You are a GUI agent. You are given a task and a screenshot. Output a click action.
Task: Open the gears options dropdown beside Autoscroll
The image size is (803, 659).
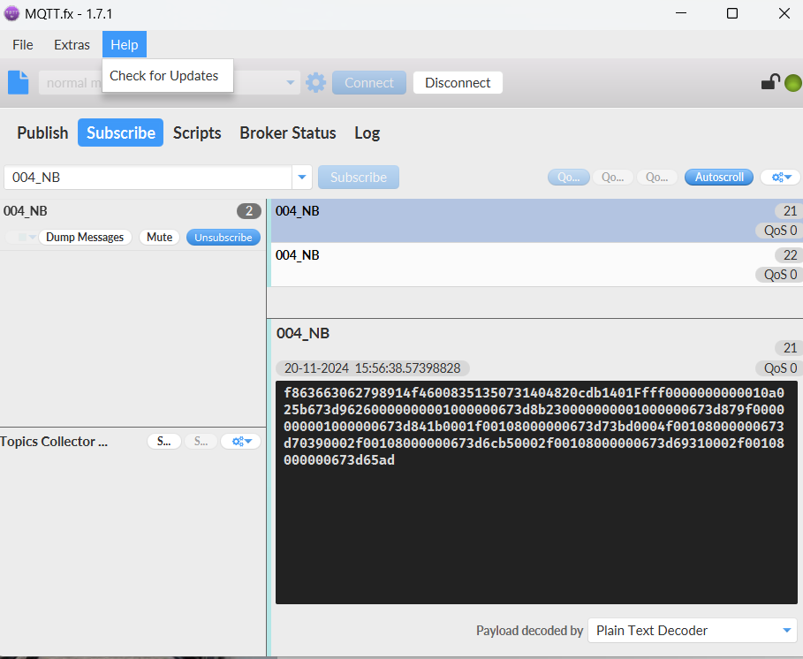[781, 178]
